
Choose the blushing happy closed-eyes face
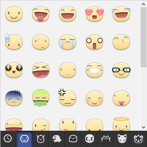click(94, 98)
